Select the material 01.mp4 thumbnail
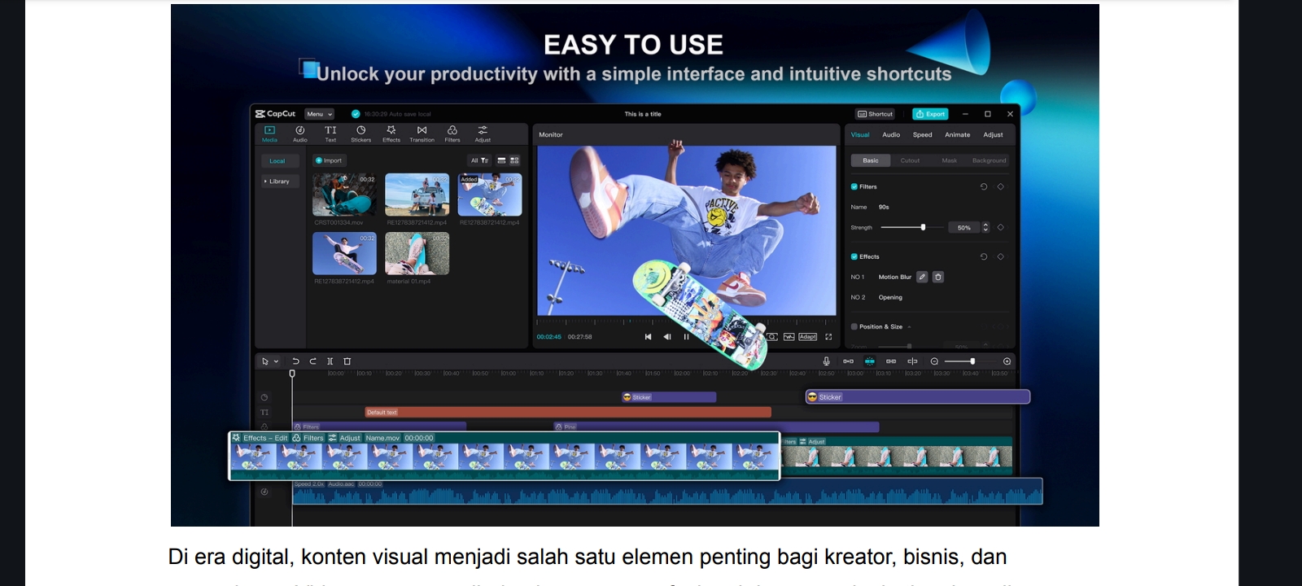The image size is (1302, 586). click(x=417, y=253)
